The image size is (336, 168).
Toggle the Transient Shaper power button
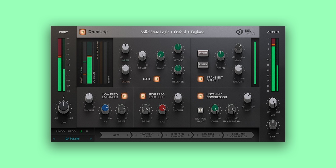point(201,79)
